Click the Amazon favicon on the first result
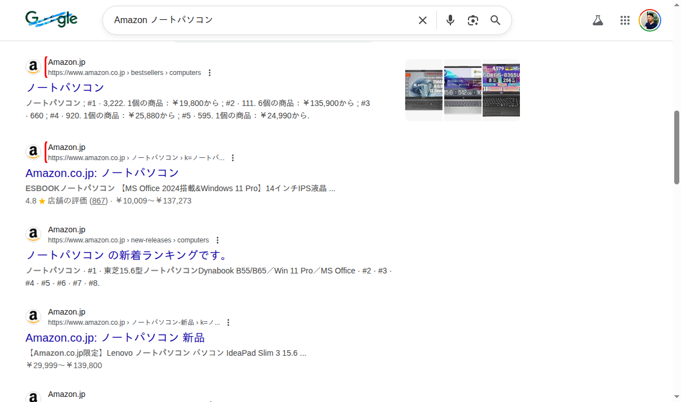 point(33,66)
